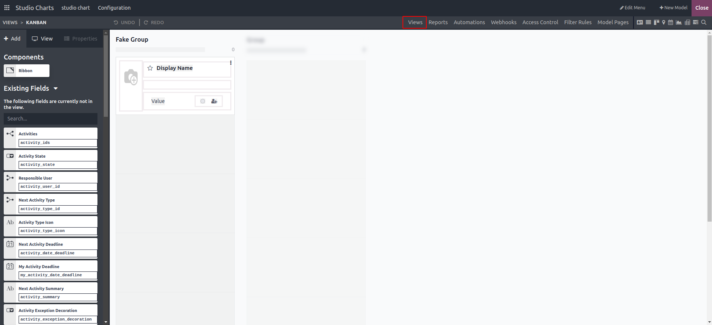Switch to the Calendar view editor icon
712x325 pixels.
tap(671, 22)
